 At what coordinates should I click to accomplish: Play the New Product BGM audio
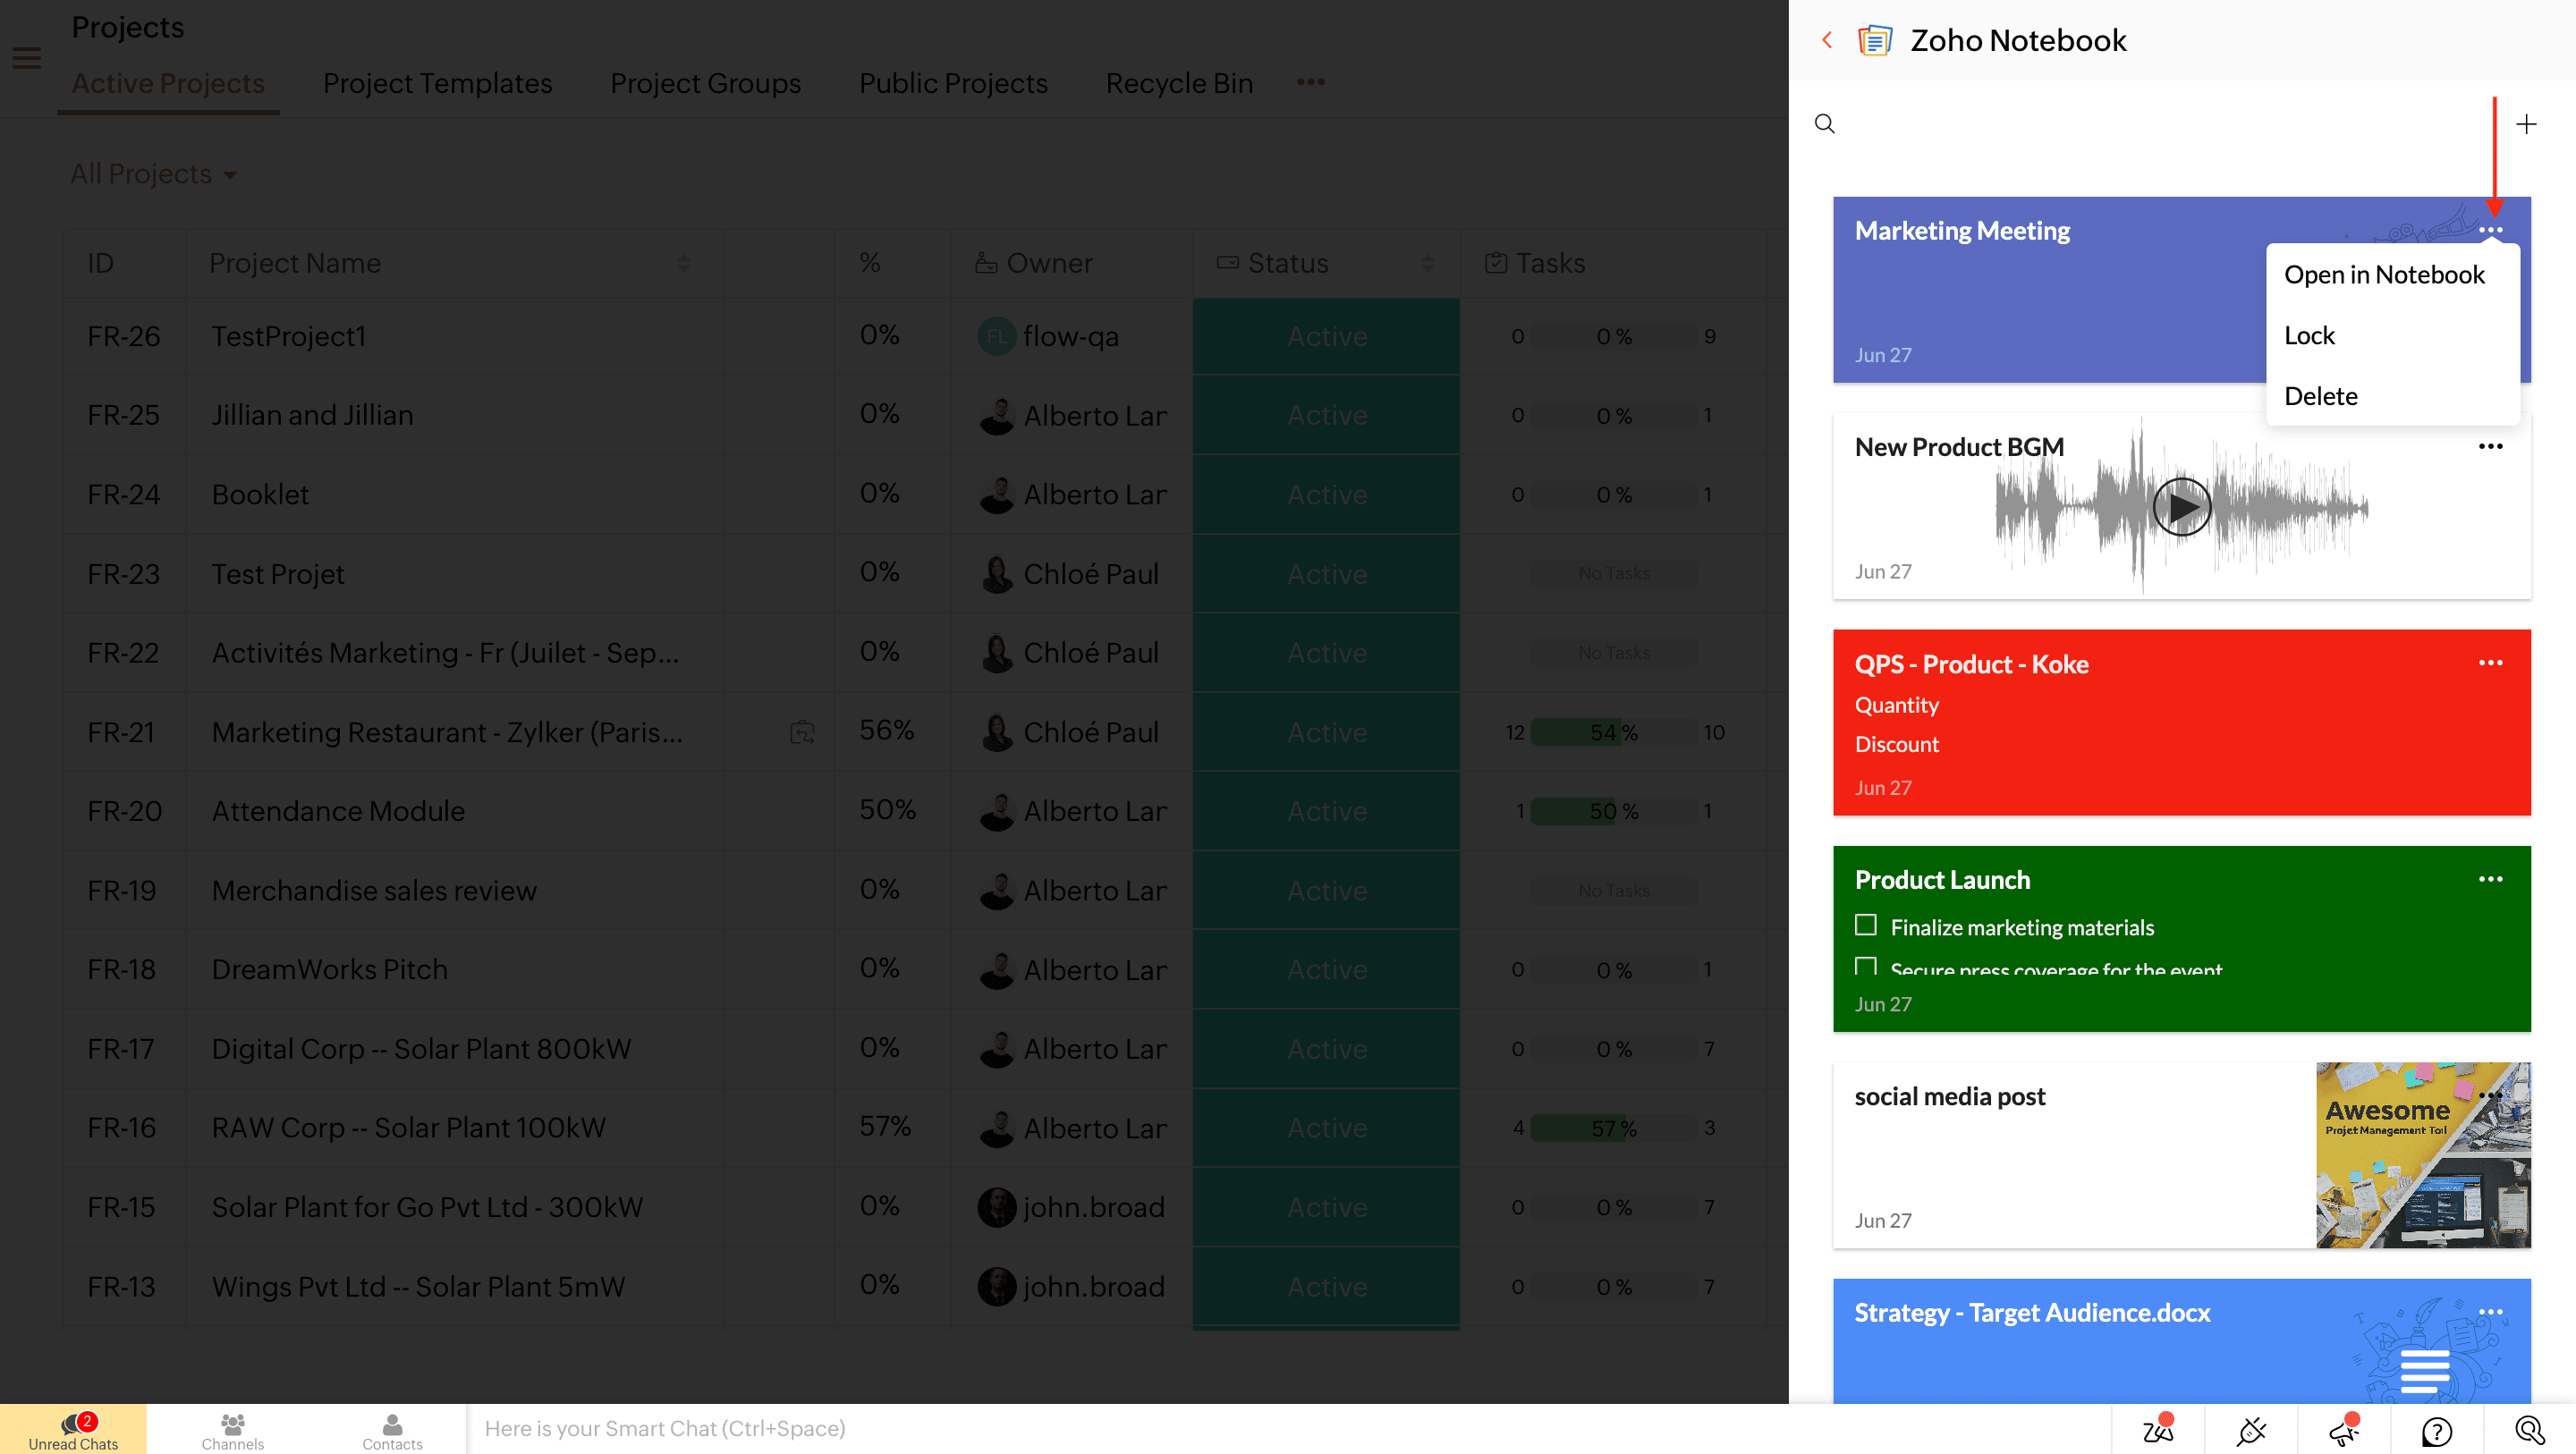coord(2181,507)
